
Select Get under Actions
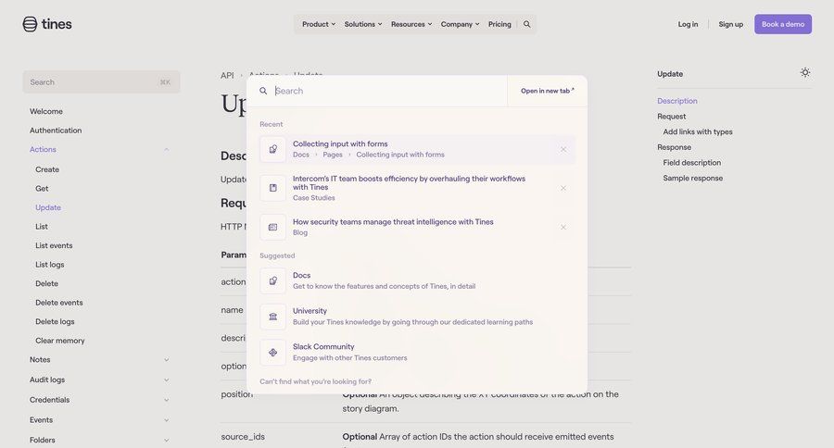(42, 189)
